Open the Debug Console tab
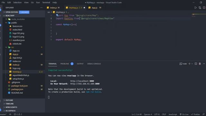This screenshot has height=116, width=206. 94,64
